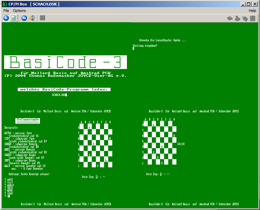The height and width of the screenshot is (210, 260).
Task: Click the Stellungseingabe highlighted heading
Action: (28, 121)
